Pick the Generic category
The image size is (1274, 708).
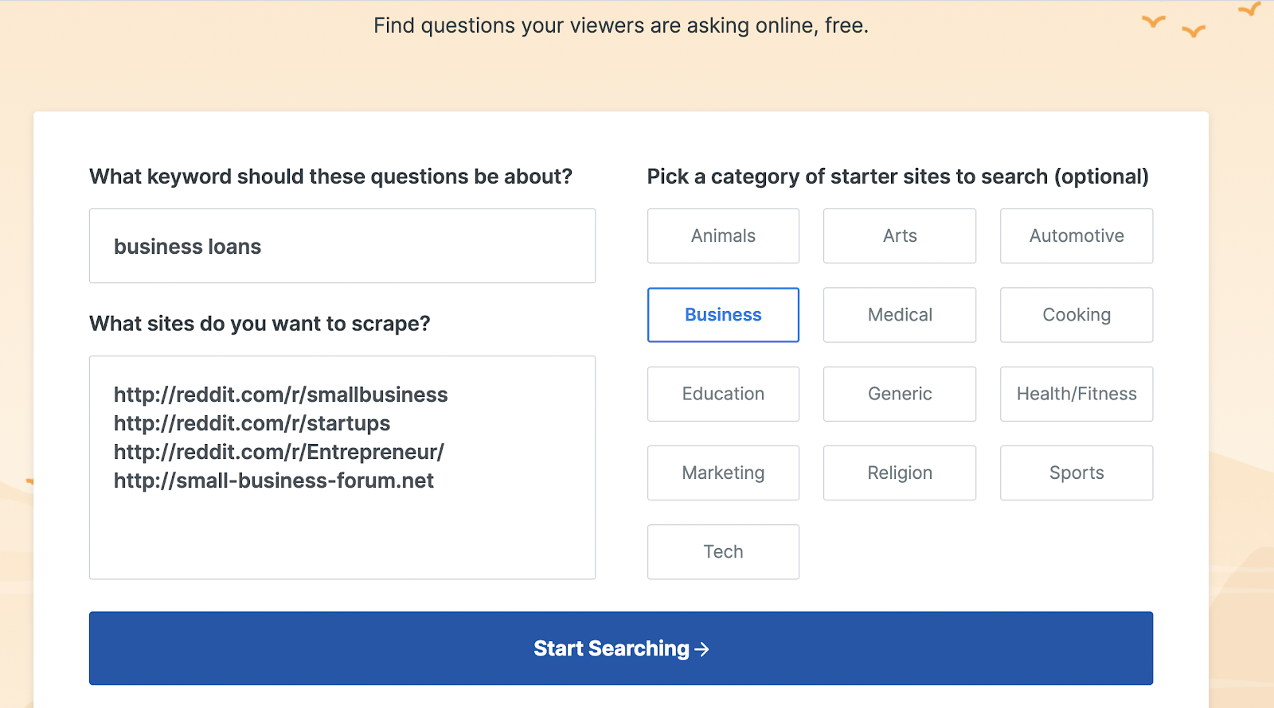tap(900, 394)
